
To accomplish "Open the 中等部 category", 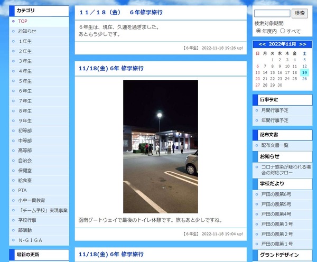I will [25, 141].
